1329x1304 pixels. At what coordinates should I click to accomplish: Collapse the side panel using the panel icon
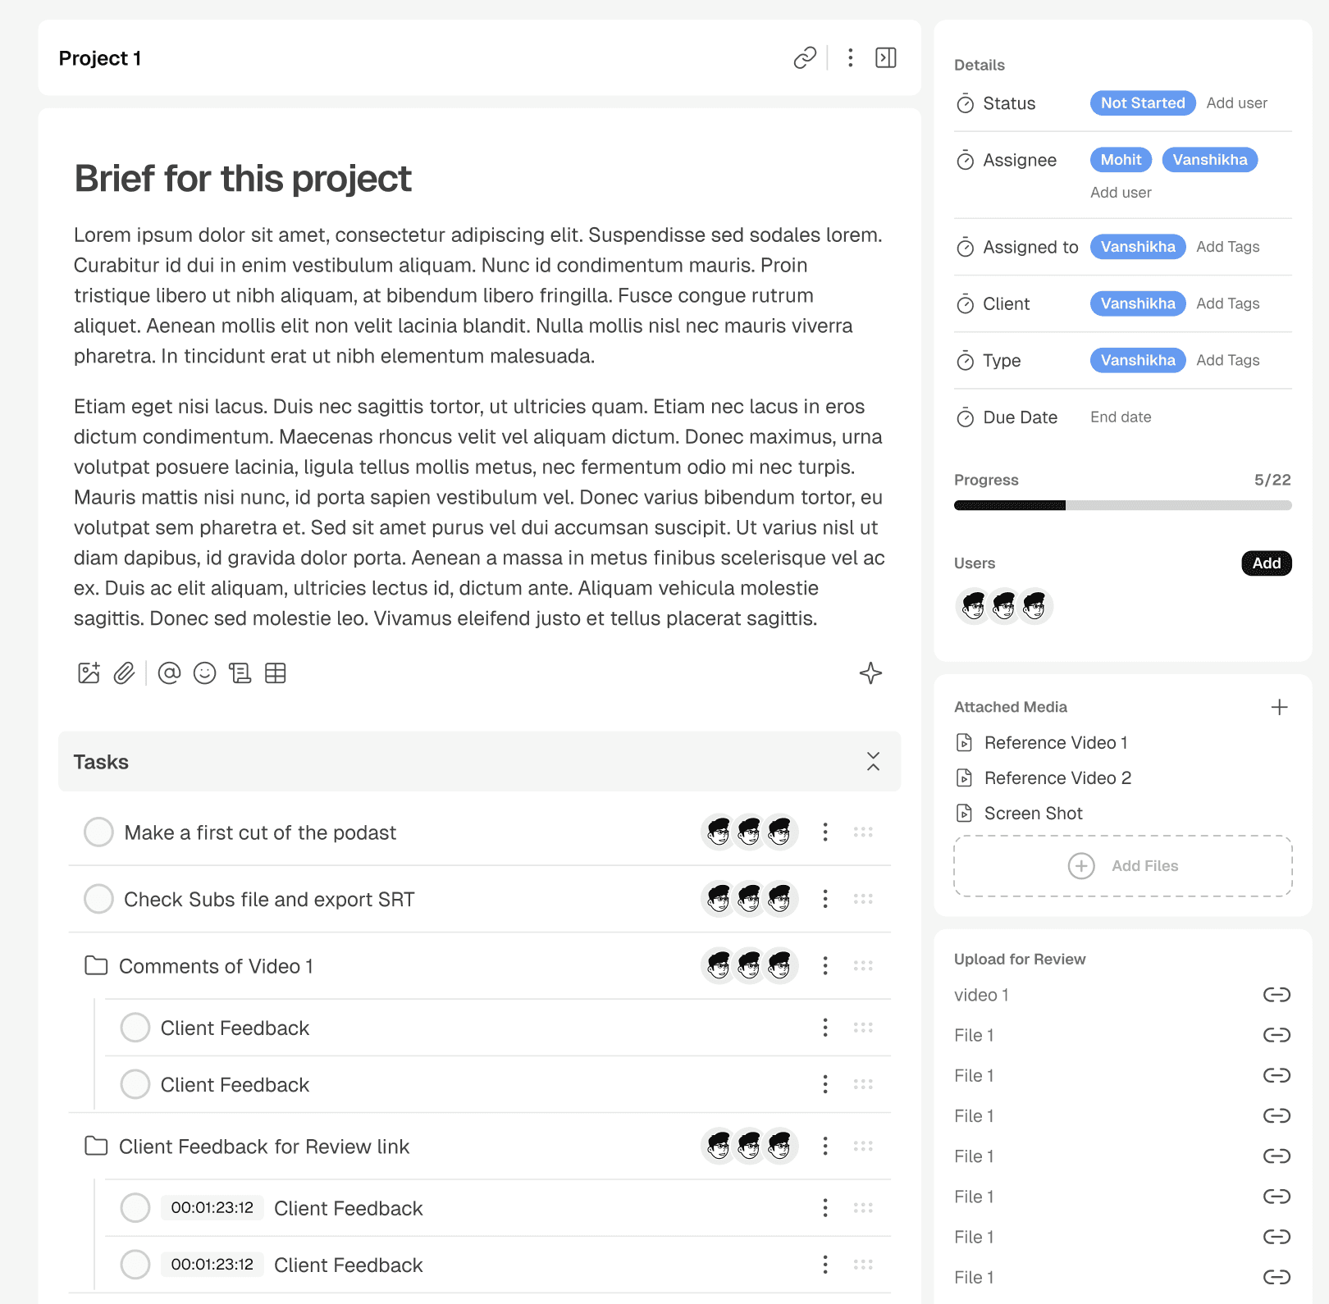(886, 57)
